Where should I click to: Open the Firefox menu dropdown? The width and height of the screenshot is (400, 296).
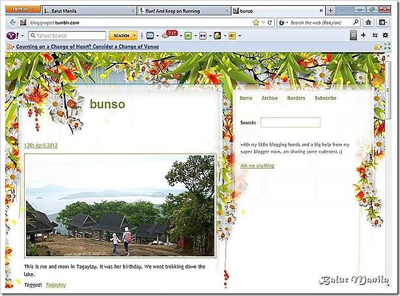click(22, 9)
